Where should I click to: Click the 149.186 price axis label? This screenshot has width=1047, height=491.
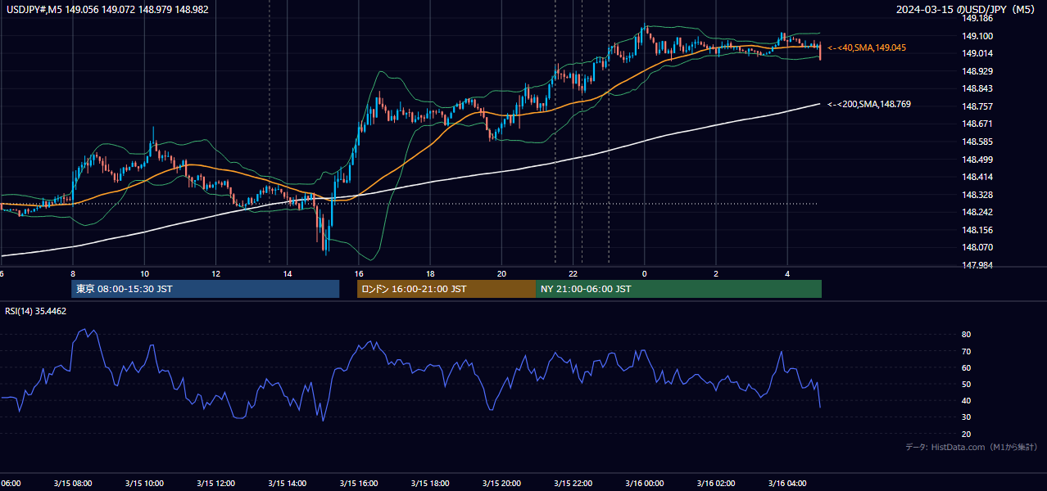tap(977, 18)
